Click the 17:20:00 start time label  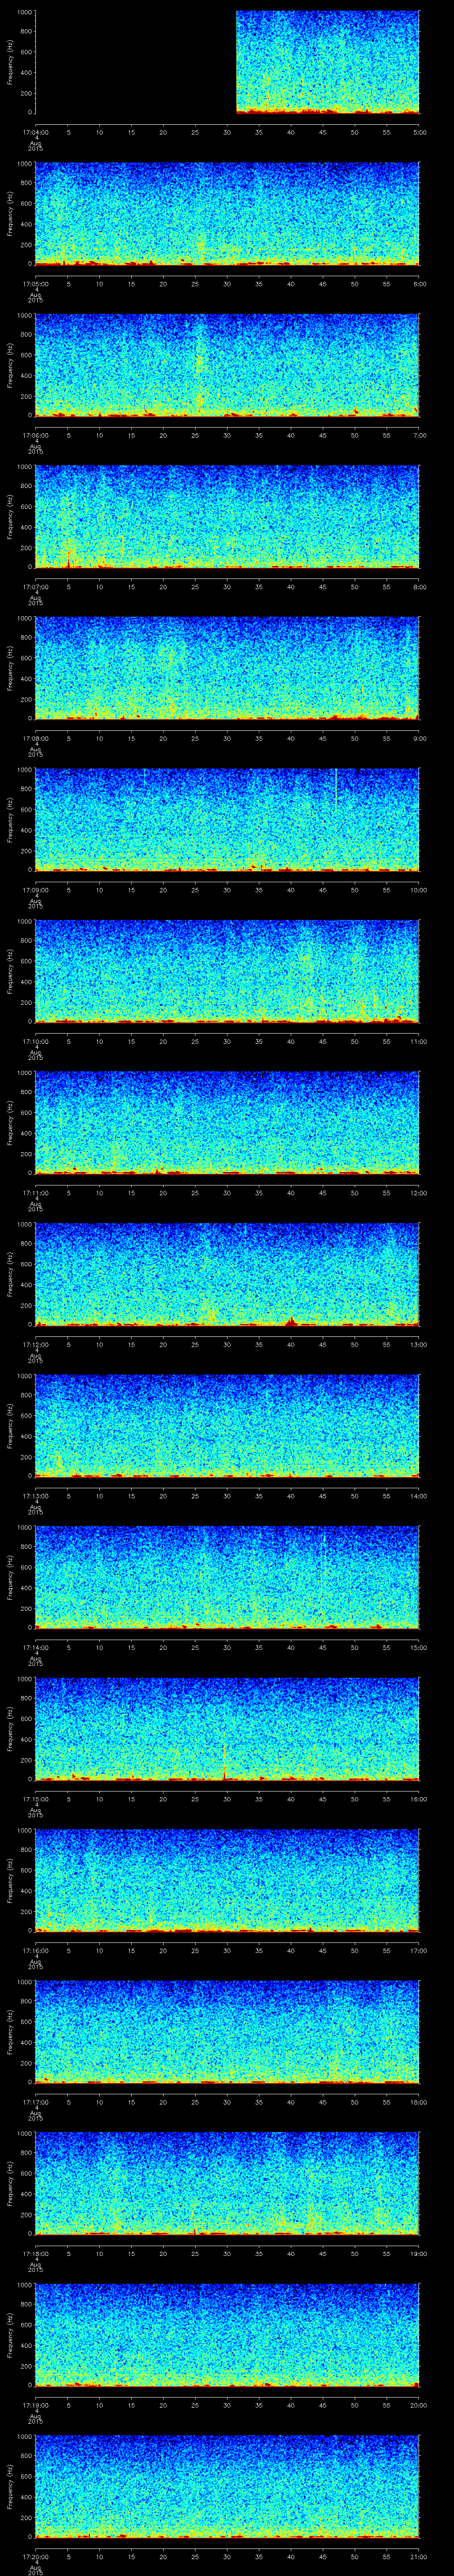pyautogui.click(x=35, y=2556)
